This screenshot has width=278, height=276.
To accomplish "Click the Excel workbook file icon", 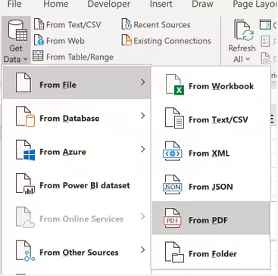I will click(174, 85).
